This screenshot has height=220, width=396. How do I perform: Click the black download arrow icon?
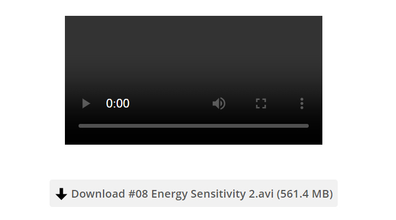62,194
